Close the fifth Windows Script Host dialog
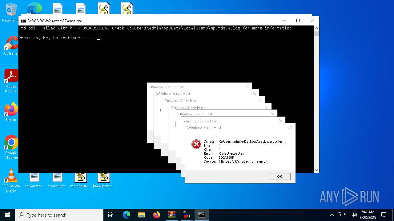This screenshot has width=394, height=221. click(x=273, y=114)
